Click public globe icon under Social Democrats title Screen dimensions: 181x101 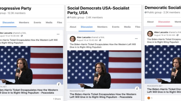[68, 17]
